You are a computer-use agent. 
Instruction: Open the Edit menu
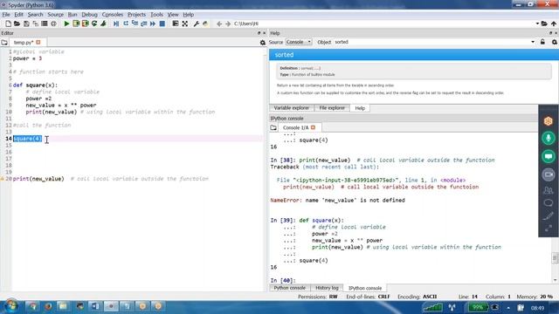[x=18, y=15]
